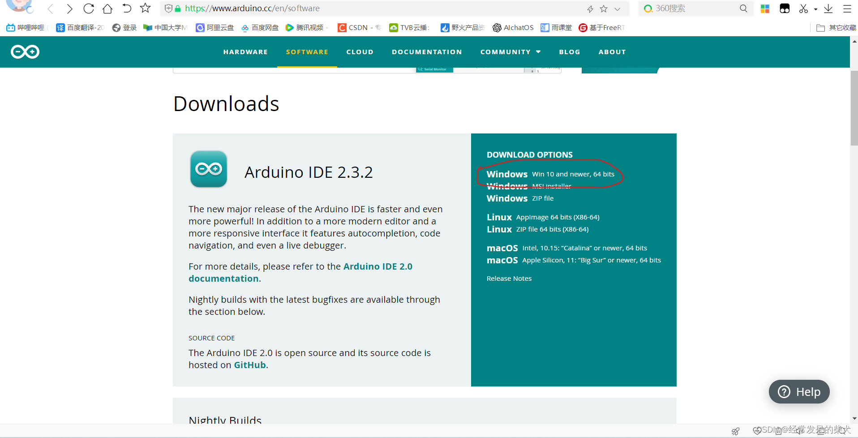
Task: Click the site security shield icon
Action: pyautogui.click(x=168, y=9)
